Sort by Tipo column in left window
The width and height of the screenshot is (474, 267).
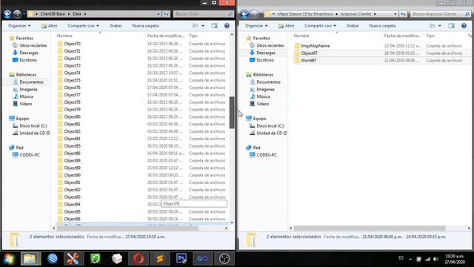pyautogui.click(x=193, y=36)
